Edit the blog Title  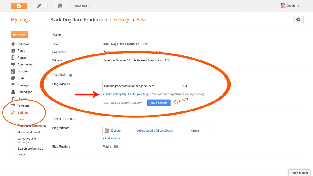click(x=145, y=44)
